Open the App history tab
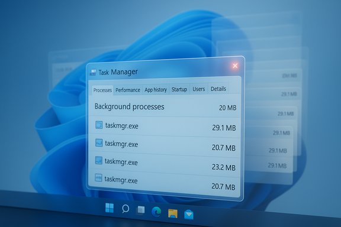Image resolution: width=341 pixels, height=227 pixels. pyautogui.click(x=156, y=89)
